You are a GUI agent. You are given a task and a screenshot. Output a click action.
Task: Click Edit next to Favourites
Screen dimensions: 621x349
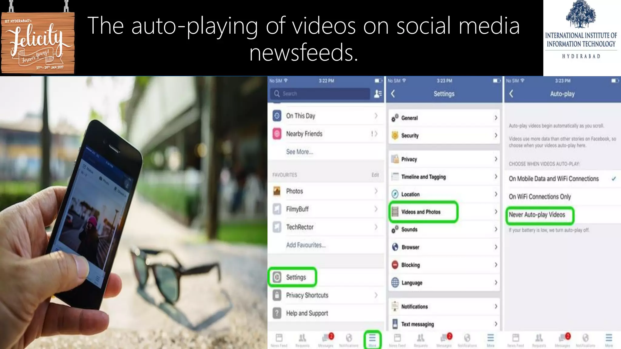pos(375,175)
